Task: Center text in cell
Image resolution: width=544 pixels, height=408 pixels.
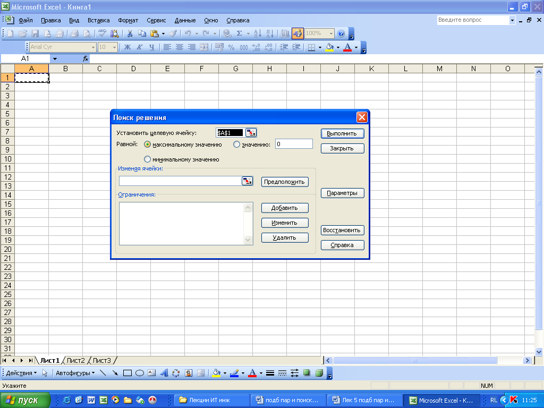Action: [180, 47]
